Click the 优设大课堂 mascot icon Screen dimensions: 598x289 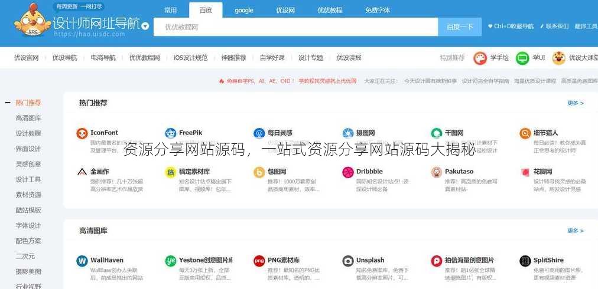coord(559,58)
